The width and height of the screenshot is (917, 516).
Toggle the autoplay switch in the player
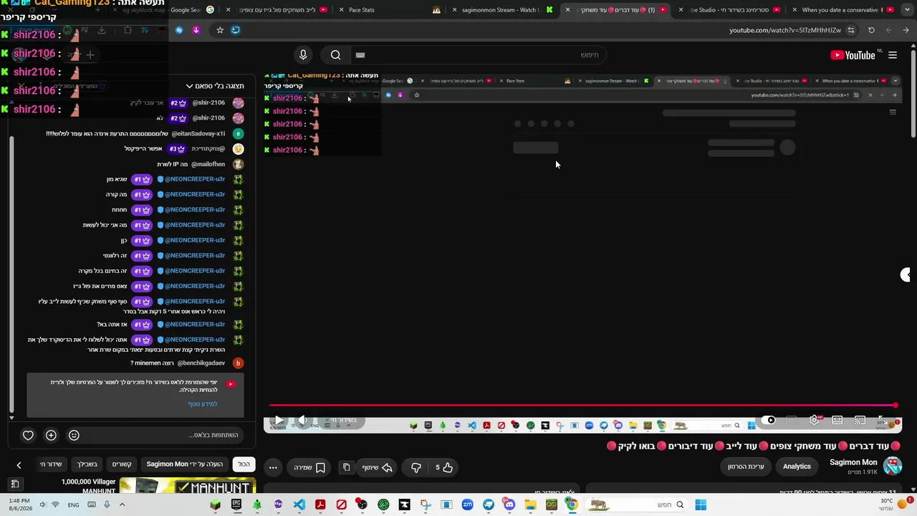(769, 420)
